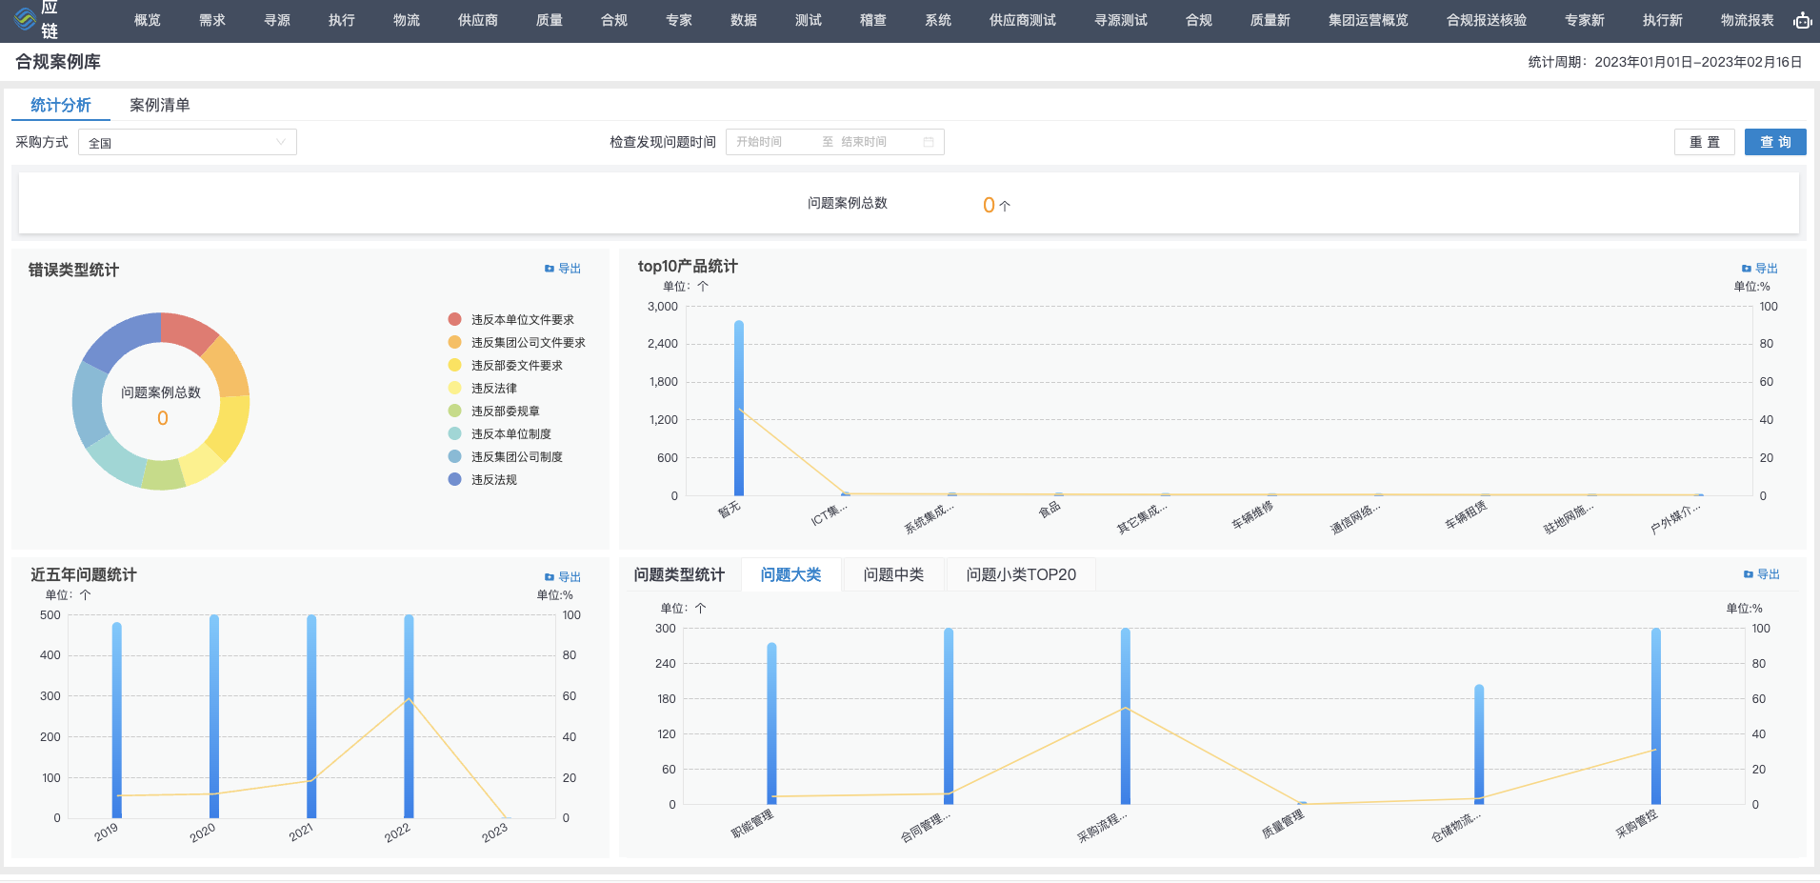Click the 2019 bar in five-year chart
The width and height of the screenshot is (1820, 883).
[117, 720]
